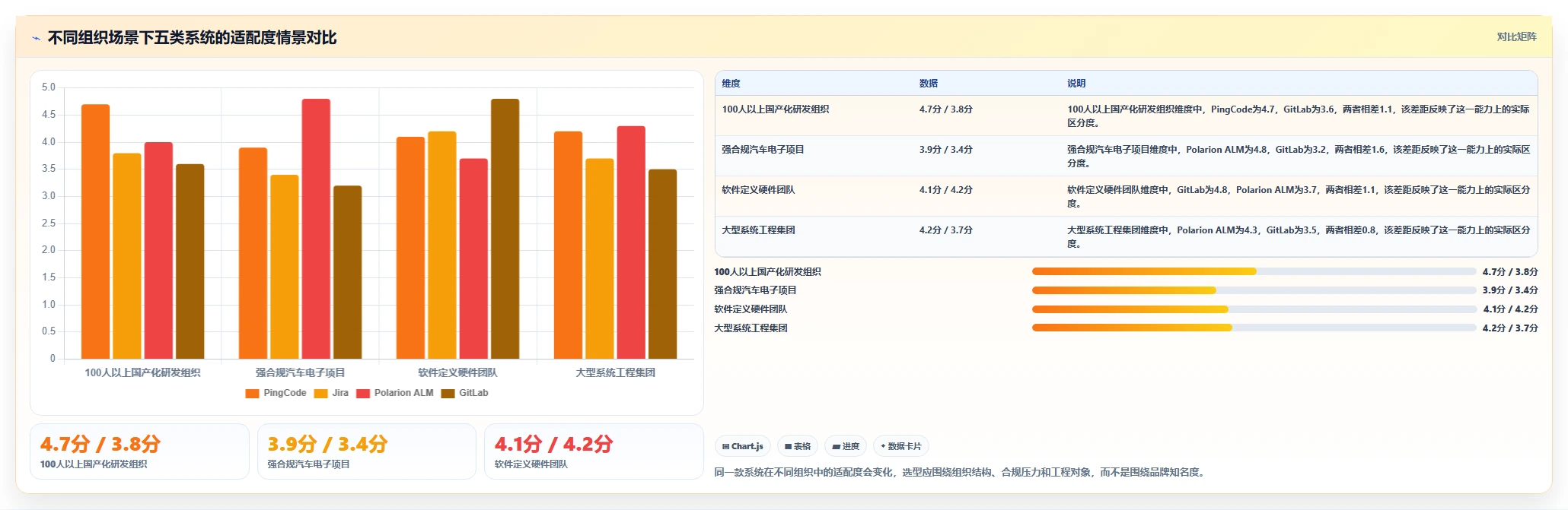This screenshot has height=510, width=1568.
Task: Click the 进度 tag chip
Action: 846,446
